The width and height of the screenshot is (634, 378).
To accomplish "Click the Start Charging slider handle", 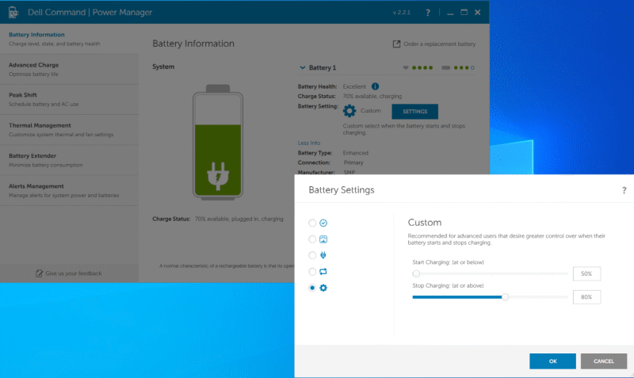I will [416, 273].
